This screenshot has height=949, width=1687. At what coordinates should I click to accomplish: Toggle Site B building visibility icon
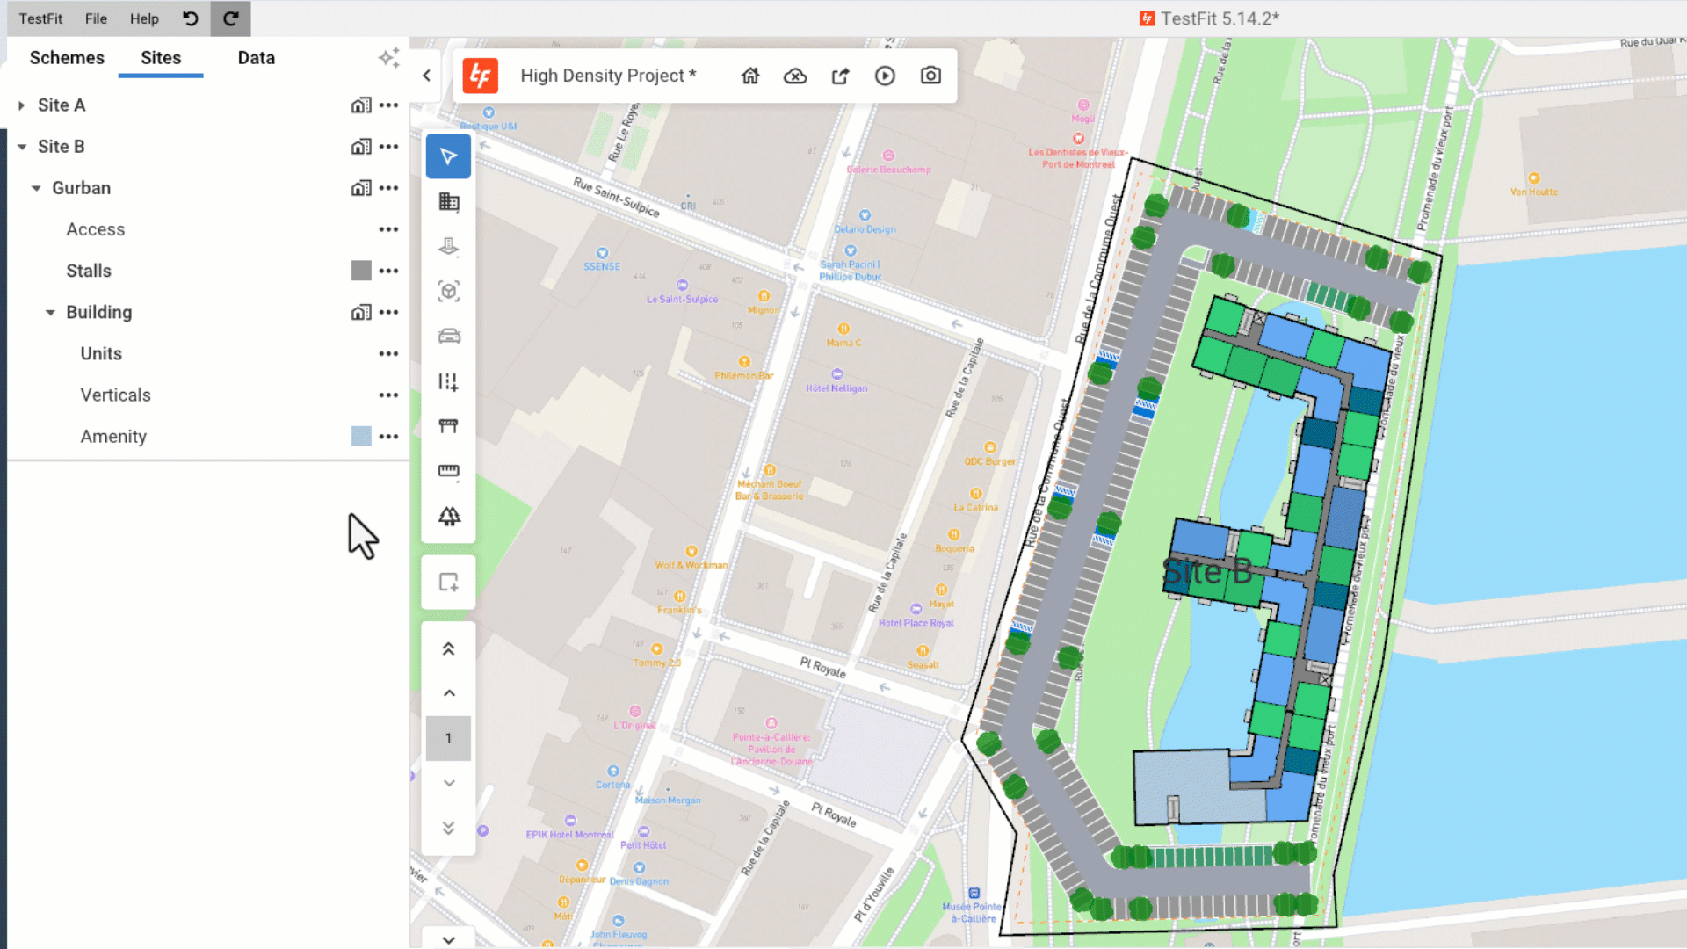coord(360,147)
